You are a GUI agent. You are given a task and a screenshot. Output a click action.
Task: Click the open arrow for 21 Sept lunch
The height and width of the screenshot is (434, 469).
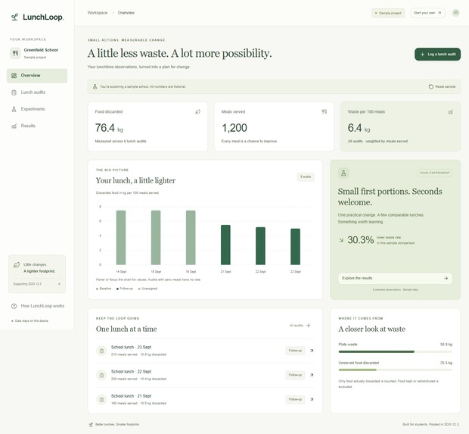312,399
